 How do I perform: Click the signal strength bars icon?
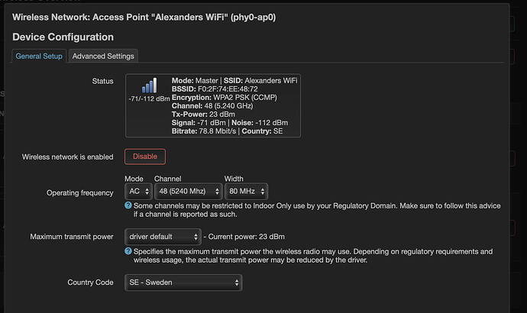point(148,86)
